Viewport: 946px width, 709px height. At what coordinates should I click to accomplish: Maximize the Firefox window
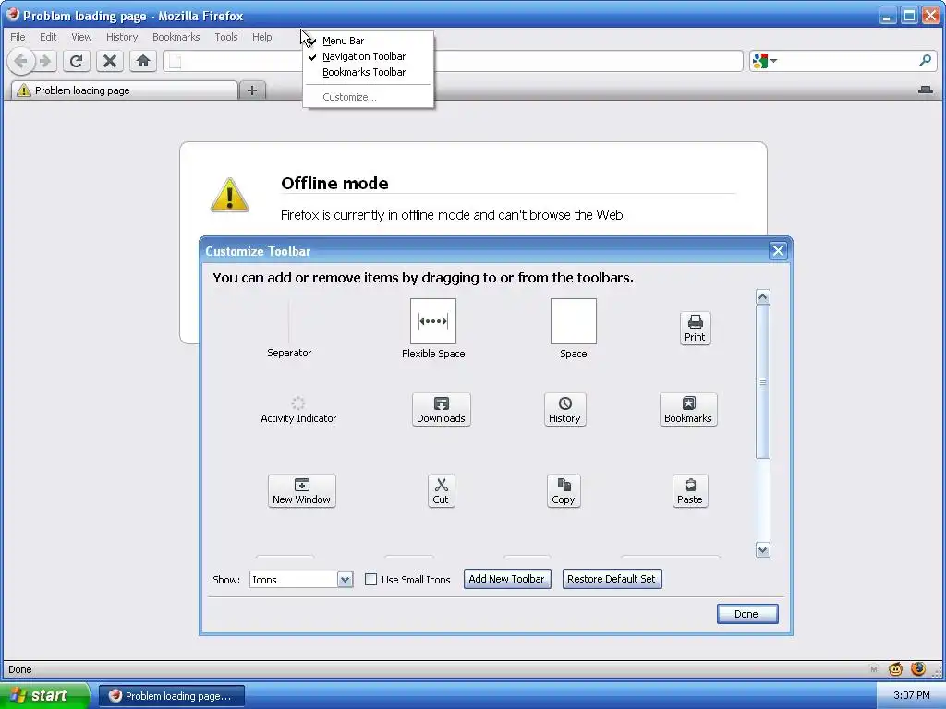(909, 15)
